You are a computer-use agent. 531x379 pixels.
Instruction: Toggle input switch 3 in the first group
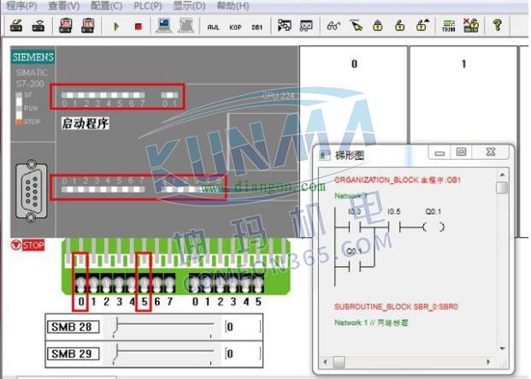(x=119, y=283)
